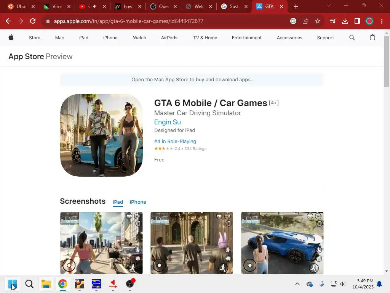The height and width of the screenshot is (293, 390).
Task: Open Accessories navigation item
Action: 289,38
